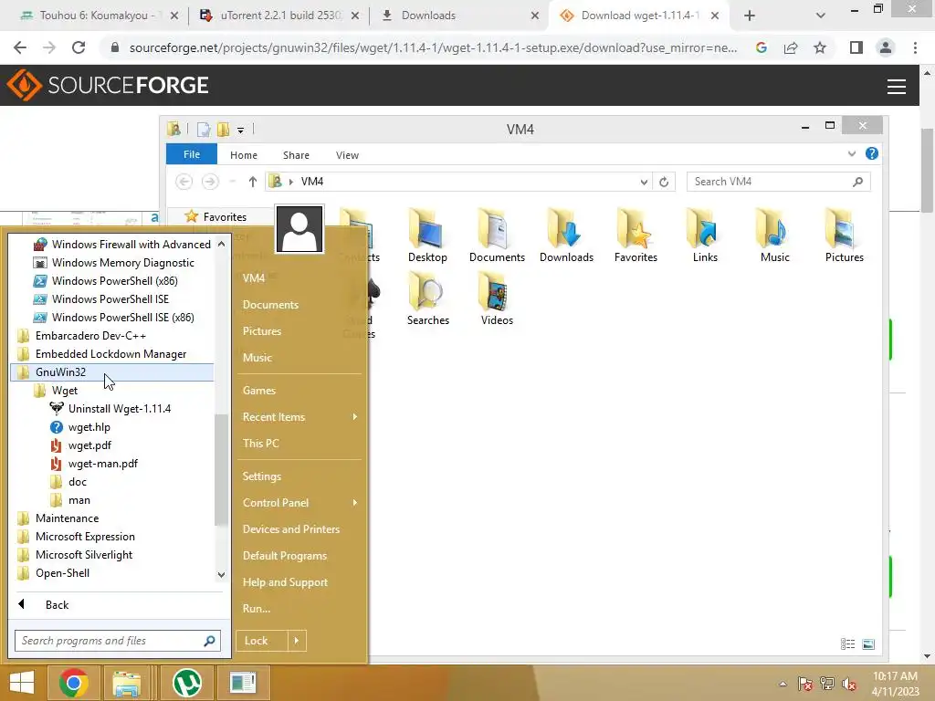935x701 pixels.
Task: Open the Videos folder in VM4 window
Action: 497,298
